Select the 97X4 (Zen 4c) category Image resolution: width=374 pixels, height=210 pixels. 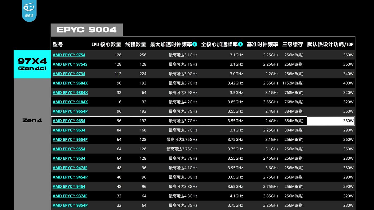click(x=32, y=64)
